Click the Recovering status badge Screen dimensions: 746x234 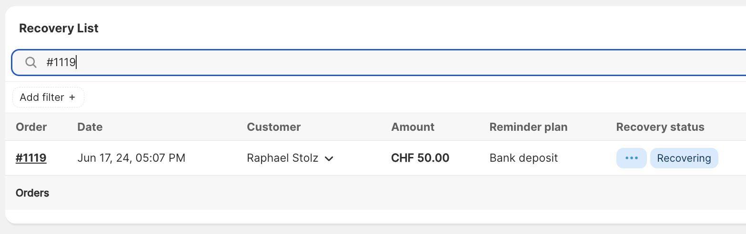tap(684, 158)
